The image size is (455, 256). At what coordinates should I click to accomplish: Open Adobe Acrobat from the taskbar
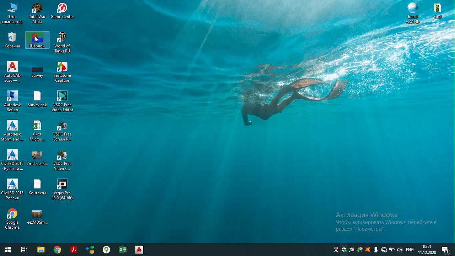74,250
